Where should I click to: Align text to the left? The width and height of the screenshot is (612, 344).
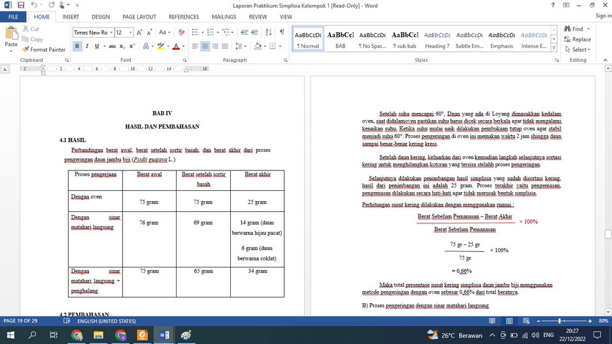pyautogui.click(x=195, y=46)
